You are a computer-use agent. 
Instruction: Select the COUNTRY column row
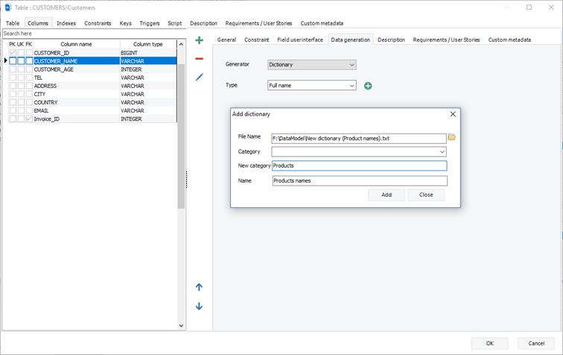[x=92, y=102]
